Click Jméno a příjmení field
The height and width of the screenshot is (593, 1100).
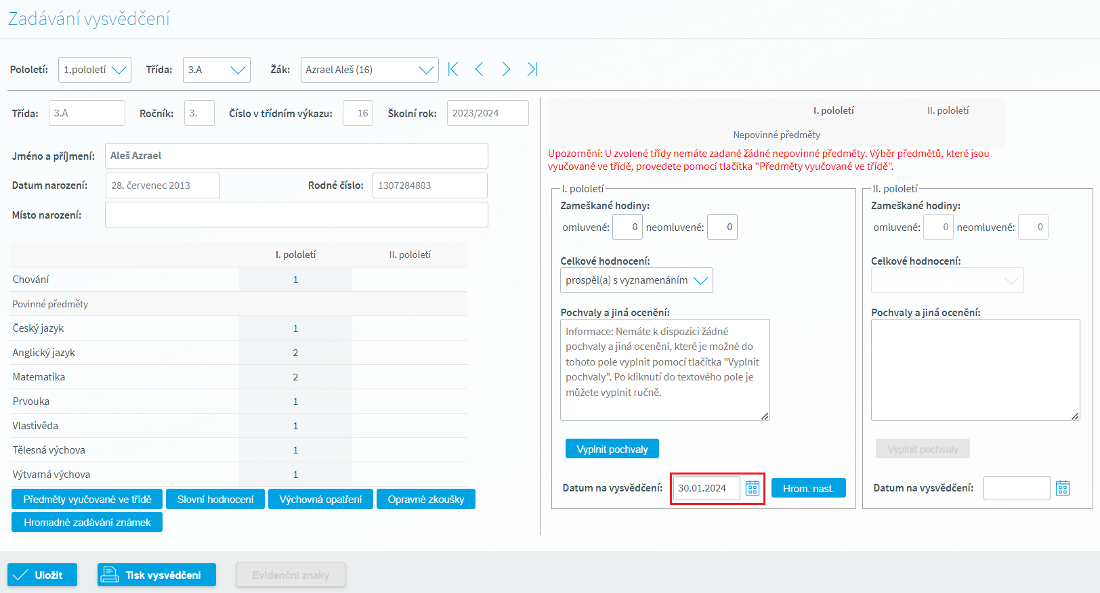coord(297,156)
